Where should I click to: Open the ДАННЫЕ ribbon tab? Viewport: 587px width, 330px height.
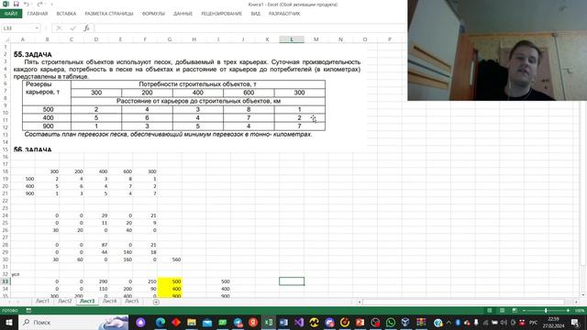[183, 14]
